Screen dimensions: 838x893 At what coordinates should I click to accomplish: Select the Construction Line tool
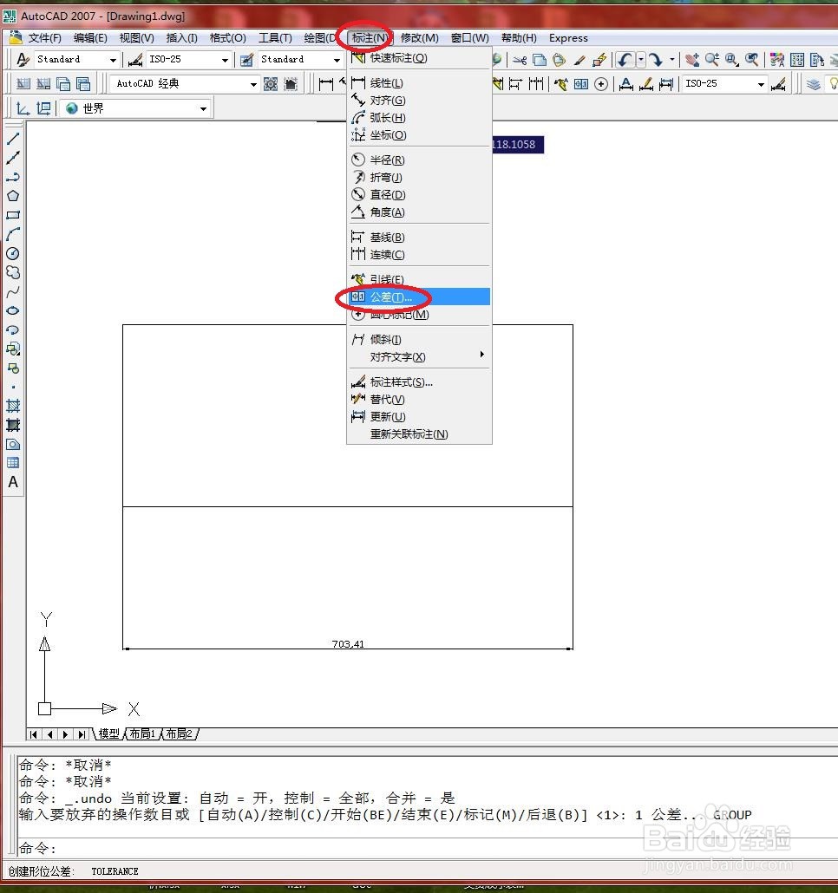[12, 158]
